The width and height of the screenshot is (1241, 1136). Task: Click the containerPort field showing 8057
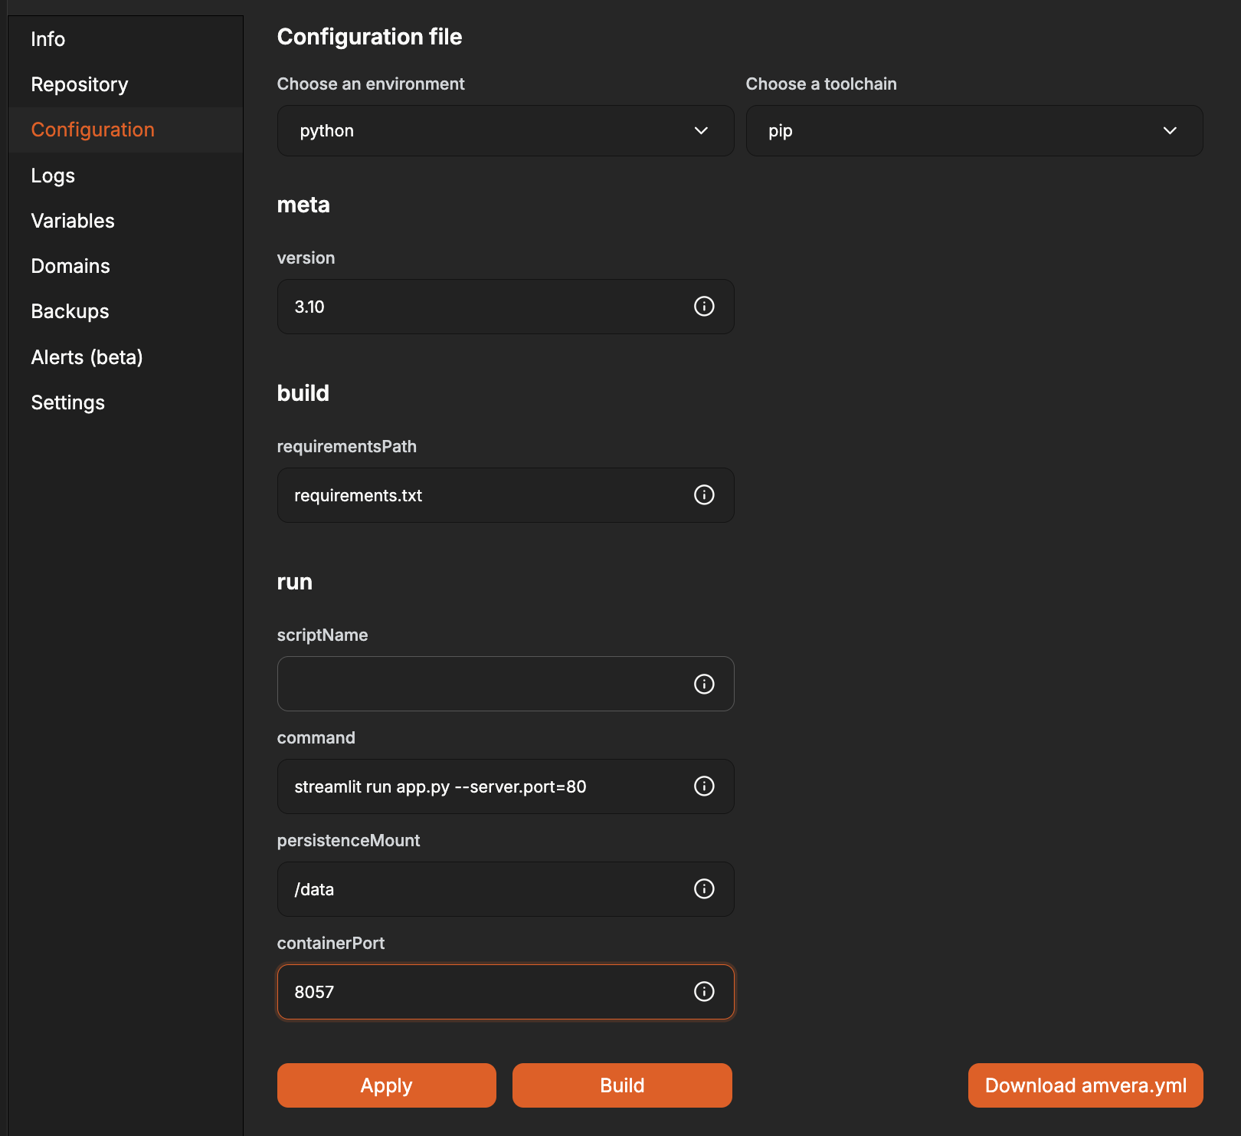506,992
